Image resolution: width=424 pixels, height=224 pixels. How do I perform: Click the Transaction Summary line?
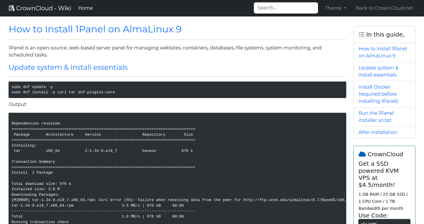[33, 162]
